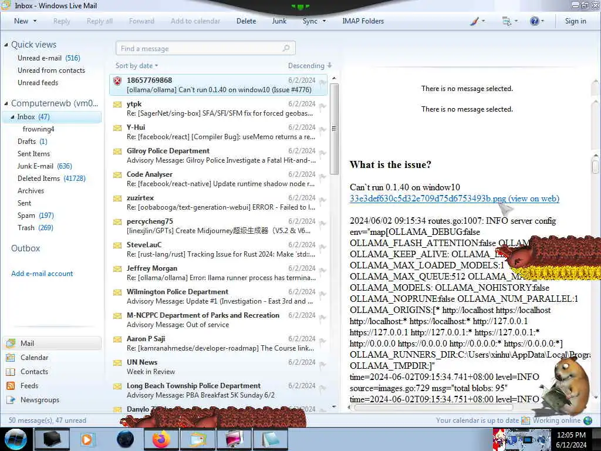Screen dimensions: 601x451
Task: Open Junk E-mail (636) folder
Action: click(x=45, y=166)
